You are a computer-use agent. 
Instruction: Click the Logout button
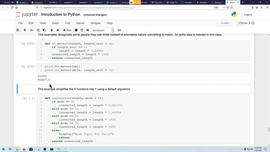248,15
